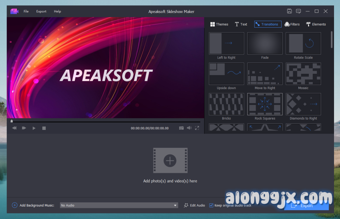Take a snapshot with the camera icon
Image resolution: width=340 pixels, height=219 pixels.
click(x=181, y=128)
